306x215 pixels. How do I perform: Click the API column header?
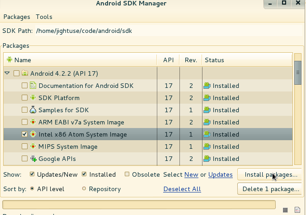[168, 60]
